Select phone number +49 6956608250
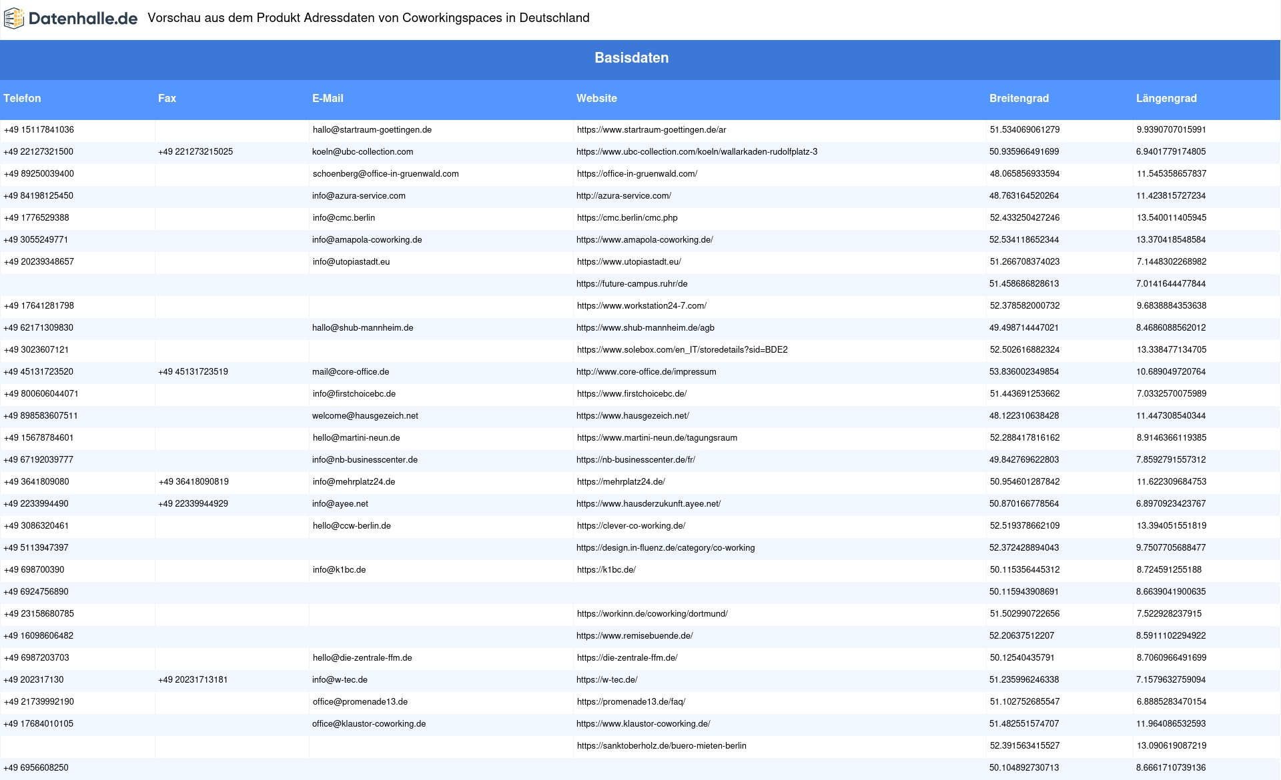This screenshot has width=1281, height=780. tap(35, 768)
